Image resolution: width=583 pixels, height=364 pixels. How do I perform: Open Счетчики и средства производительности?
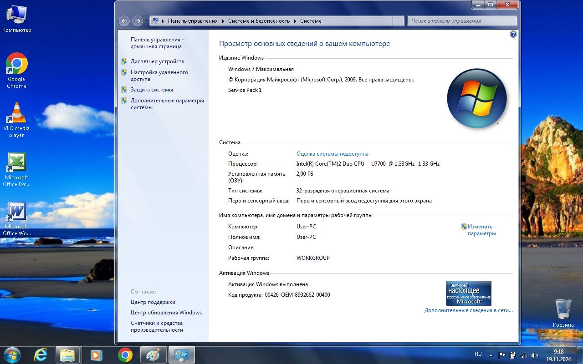[x=157, y=326]
